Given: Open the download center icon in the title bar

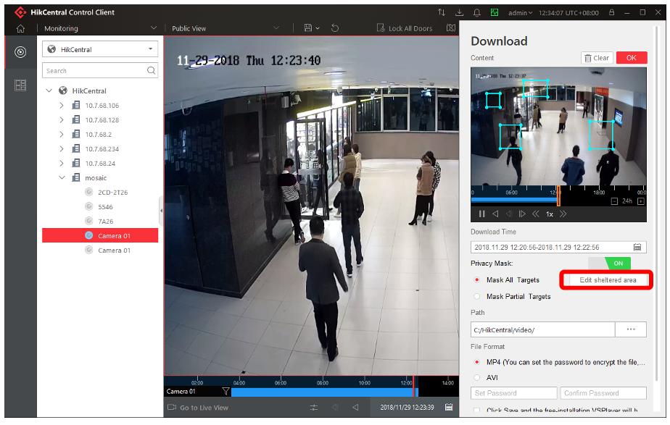Looking at the screenshot, I should pyautogui.click(x=459, y=12).
